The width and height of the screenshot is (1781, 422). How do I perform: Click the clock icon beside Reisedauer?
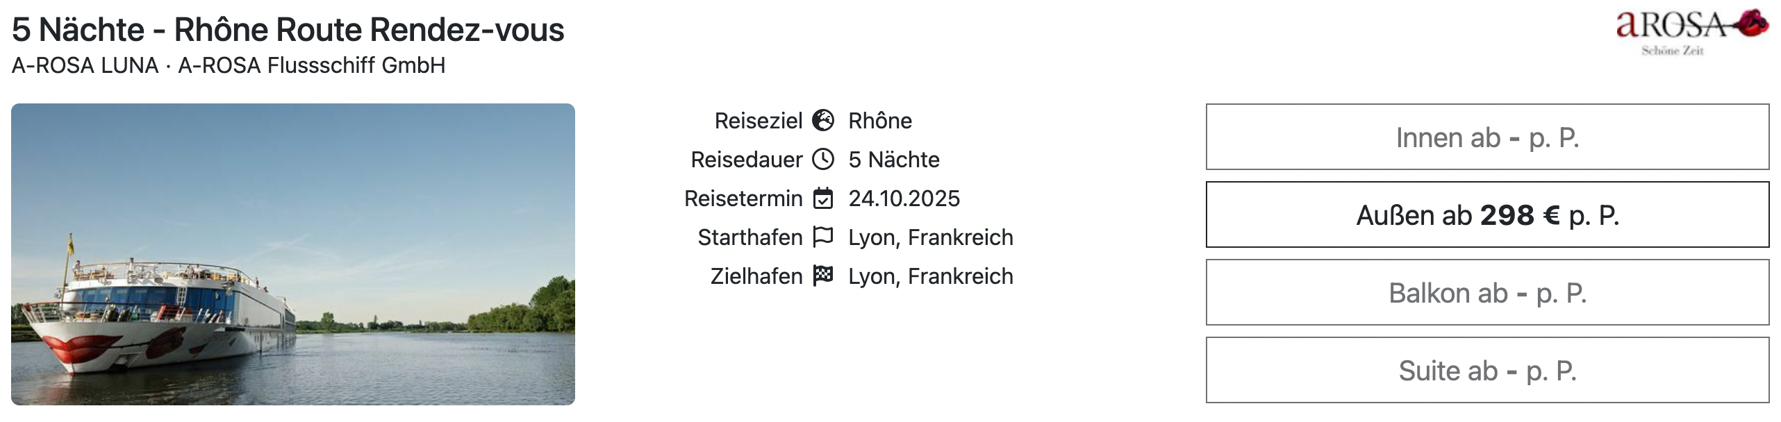pyautogui.click(x=823, y=160)
